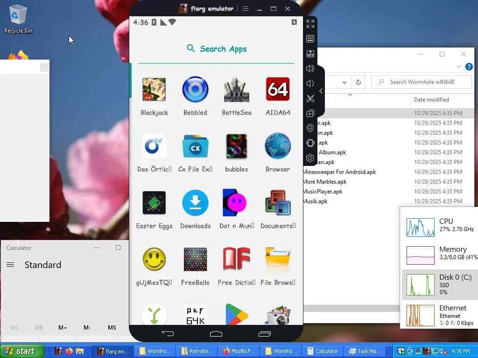This screenshot has width=478, height=358.
Task: Open the Free Dictionary app
Action: pyautogui.click(x=236, y=259)
